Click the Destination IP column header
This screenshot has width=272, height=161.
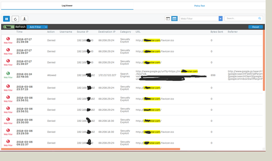pos(107,32)
